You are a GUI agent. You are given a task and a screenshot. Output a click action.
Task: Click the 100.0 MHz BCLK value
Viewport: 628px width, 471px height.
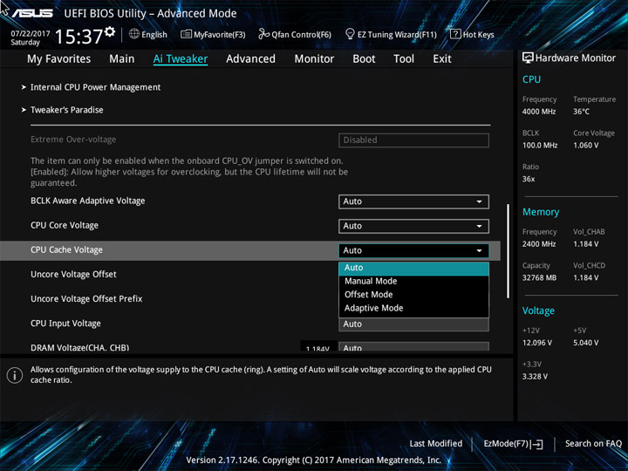pyautogui.click(x=540, y=146)
